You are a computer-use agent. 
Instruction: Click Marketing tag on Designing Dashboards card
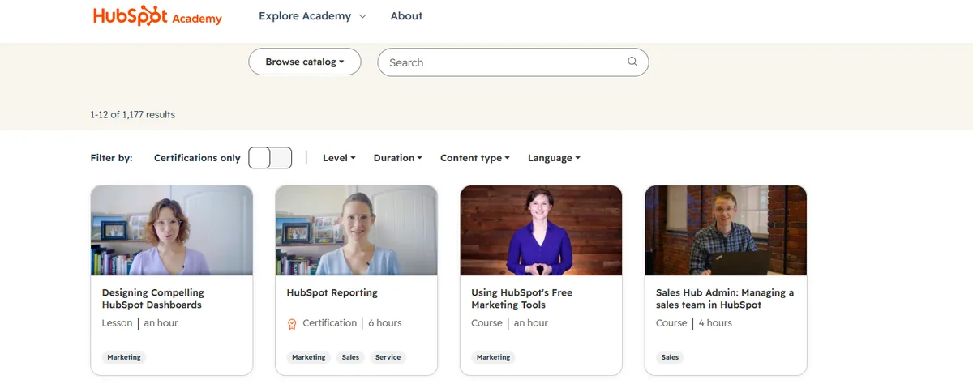tap(124, 357)
